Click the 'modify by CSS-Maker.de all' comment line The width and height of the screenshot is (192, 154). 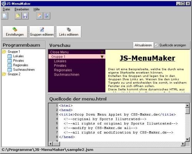coord(101,128)
